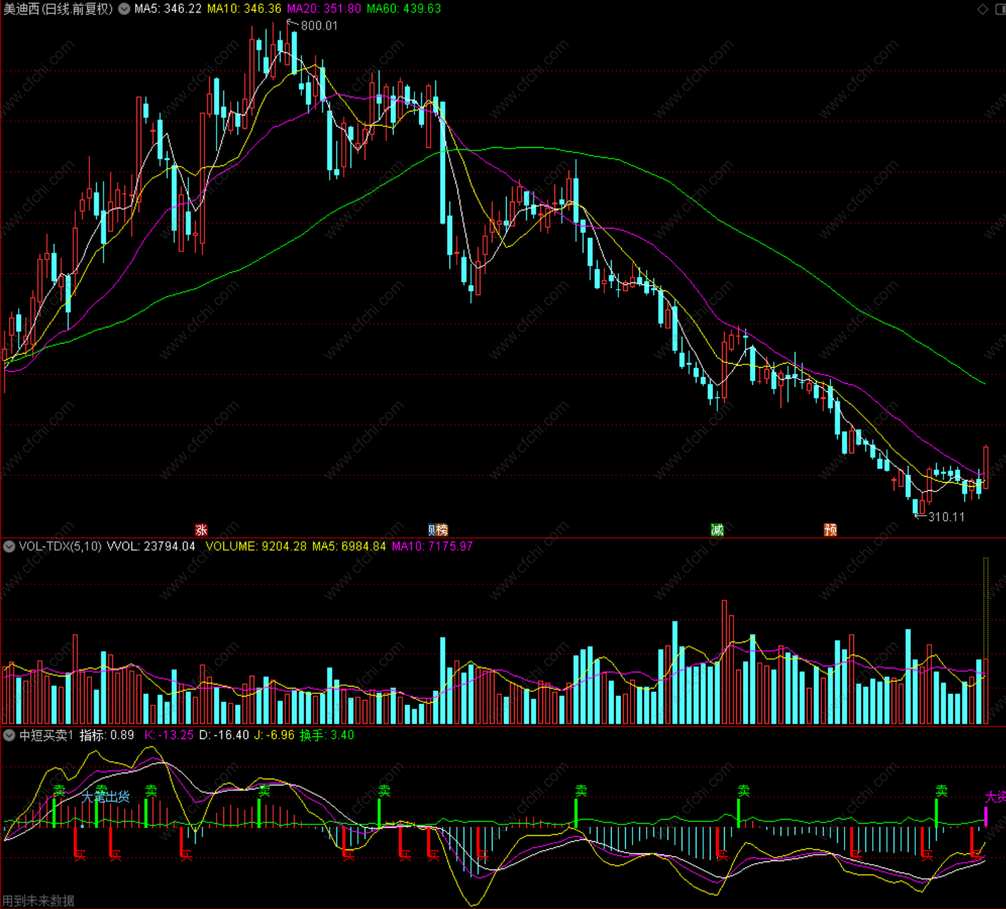Click the 800.01 high price label
This screenshot has height=909, width=1006.
coord(319,26)
